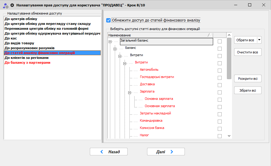271x166 pixels.
Task: Click the left arrow icon on Назад button
Action: pos(102,152)
